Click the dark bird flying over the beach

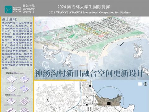tap(120, 44)
